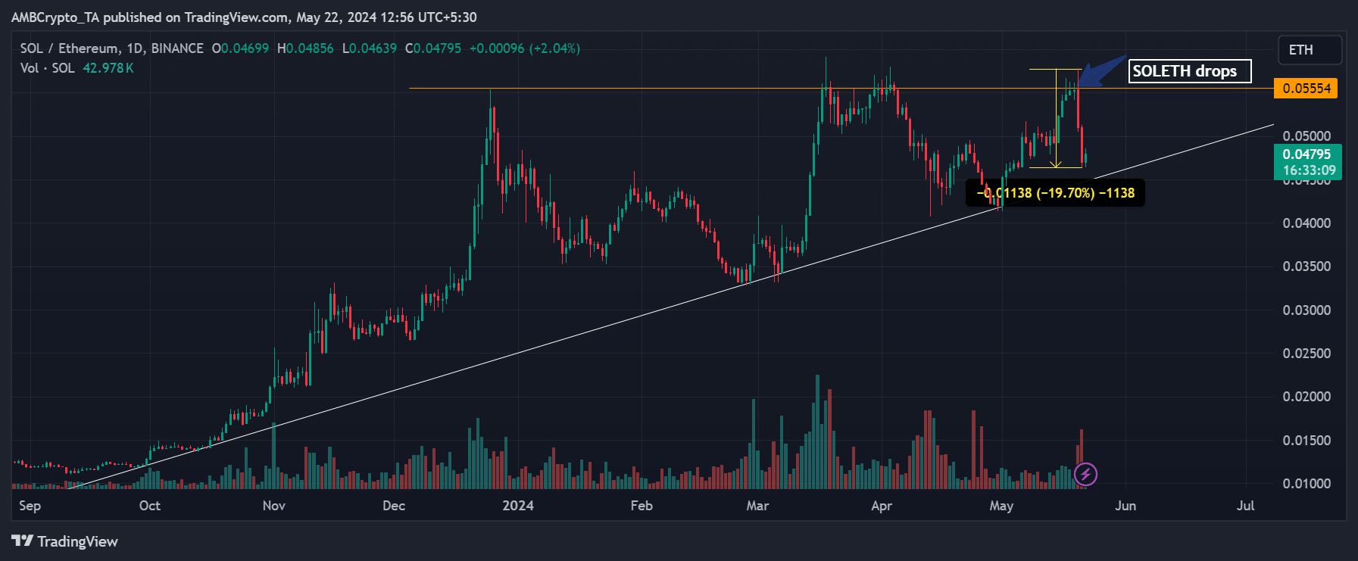Click the 0.02500 price scale label
Screen dimensions: 1358x561
coord(1306,354)
